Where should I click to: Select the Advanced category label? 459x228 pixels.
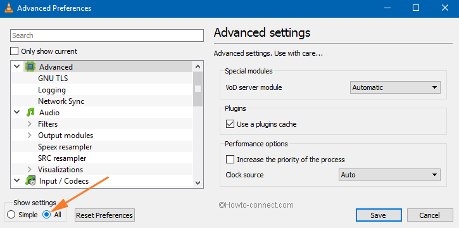point(56,67)
